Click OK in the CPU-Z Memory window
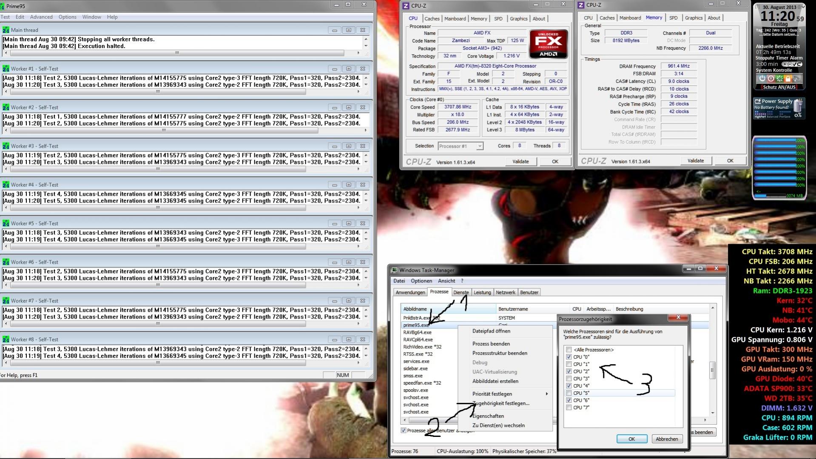Screen dimensions: 816x459 pyautogui.click(x=730, y=161)
